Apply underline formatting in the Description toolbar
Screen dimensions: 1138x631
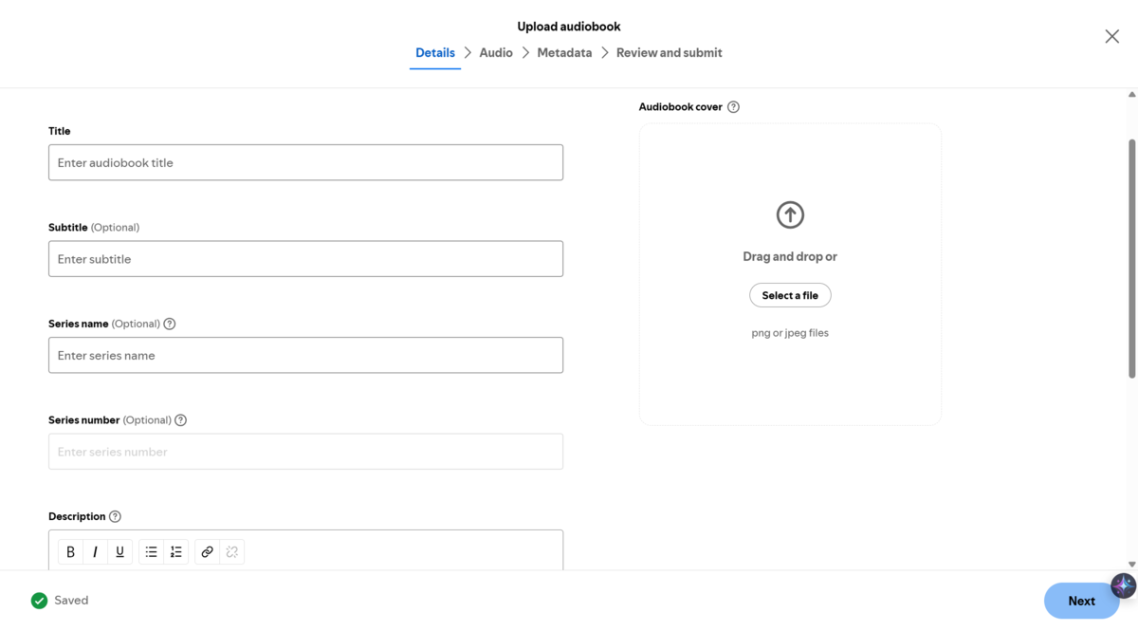coord(119,552)
